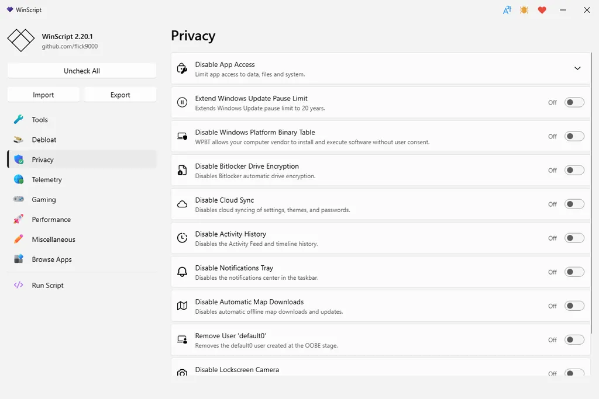
Task: Click the language translate icon in title bar
Action: coord(507,10)
